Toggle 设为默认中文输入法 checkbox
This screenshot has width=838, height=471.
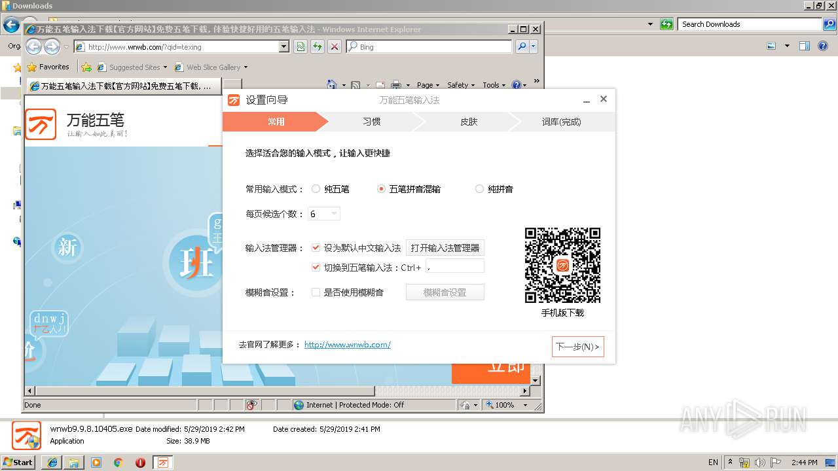pyautogui.click(x=316, y=248)
